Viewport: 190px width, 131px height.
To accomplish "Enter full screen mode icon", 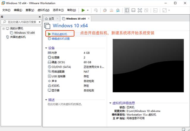I will 140,10.
